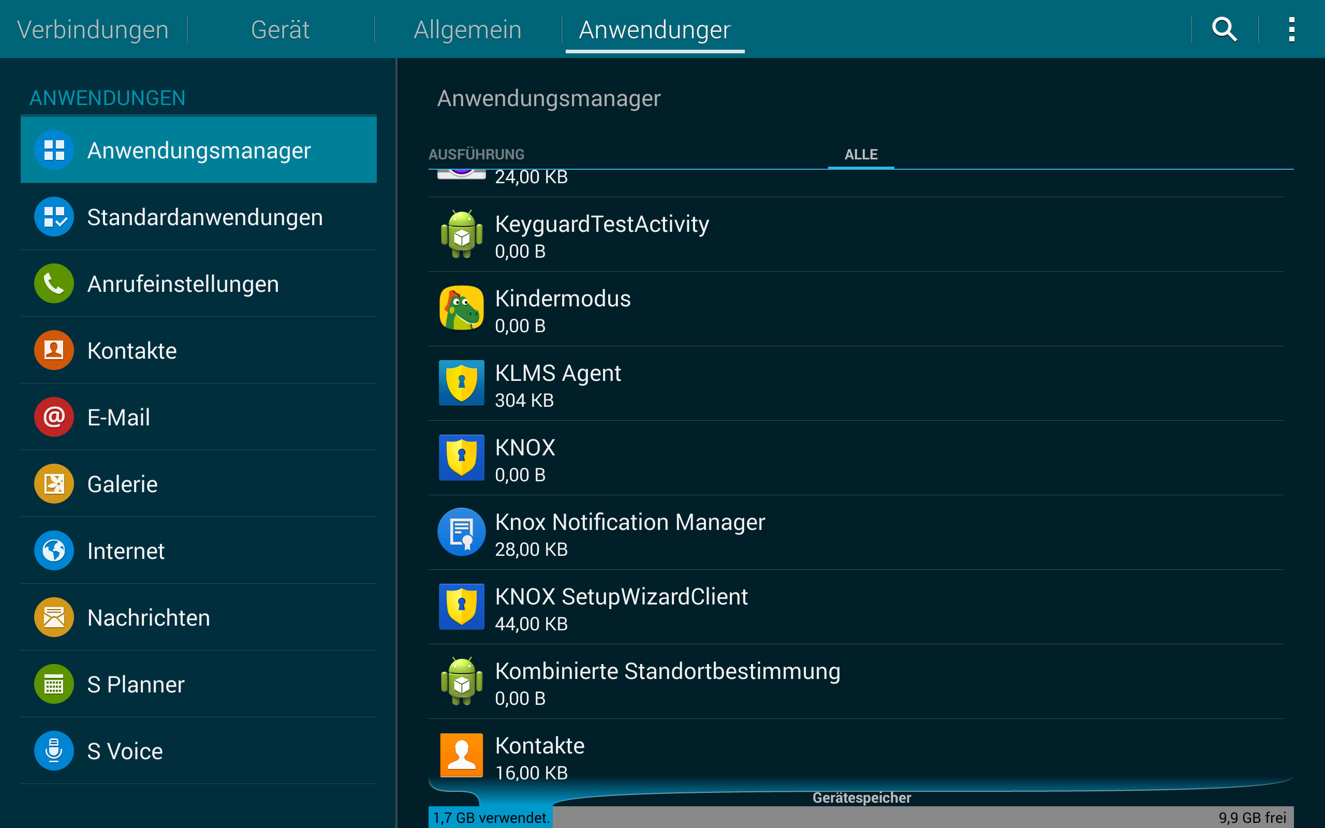The image size is (1325, 828).
Task: Open Galerie settings
Action: pos(199,484)
